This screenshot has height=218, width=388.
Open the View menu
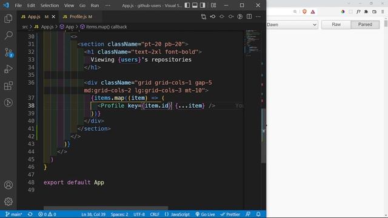[69, 5]
